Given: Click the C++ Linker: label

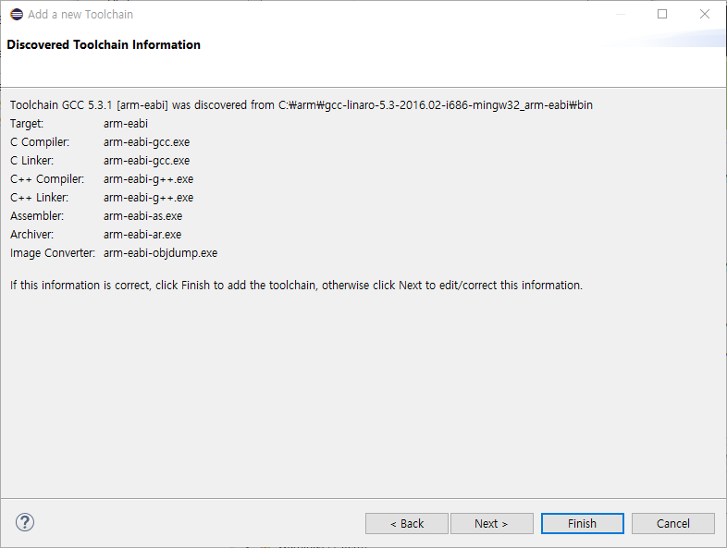Looking at the screenshot, I should point(40,198).
